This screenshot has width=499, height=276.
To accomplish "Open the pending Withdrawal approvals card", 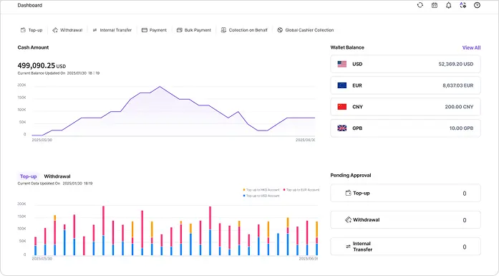I will click(405, 220).
